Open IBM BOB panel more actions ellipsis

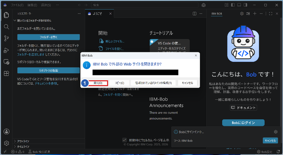click(261, 13)
